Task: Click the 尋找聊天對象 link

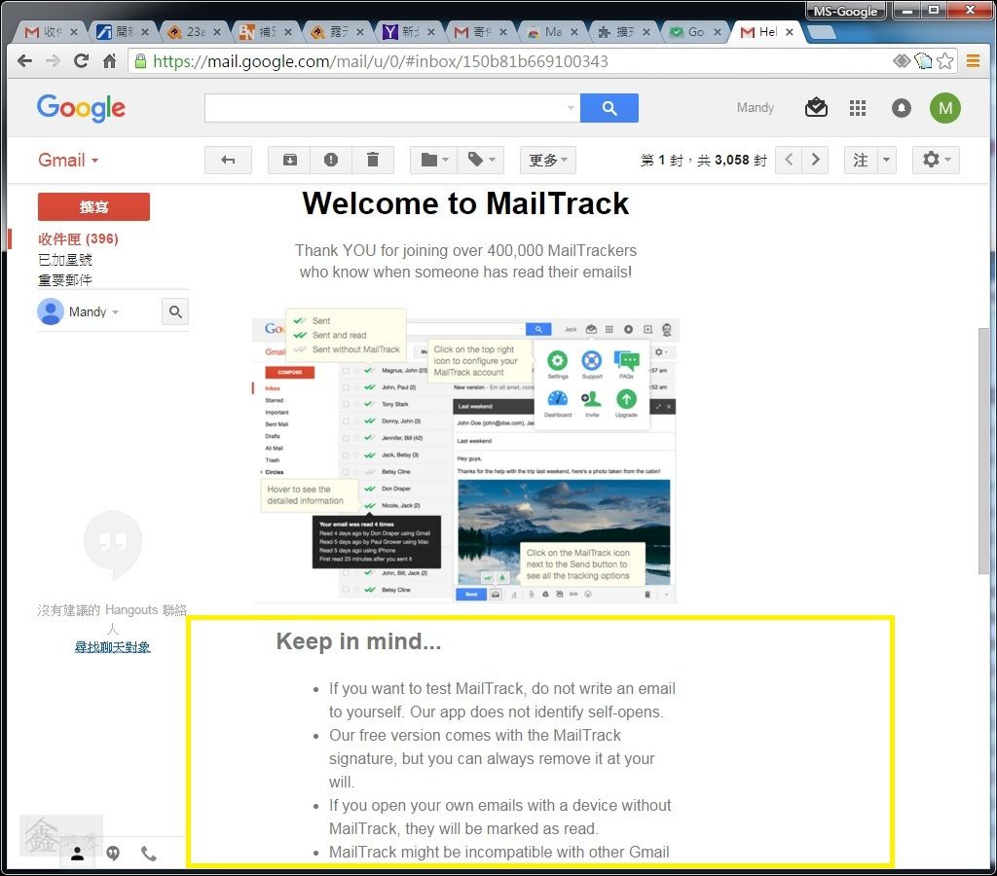Action: (113, 647)
